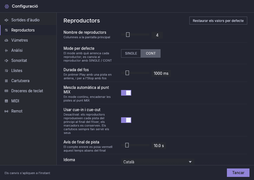Click the playlist icon next to Llistes
The width and height of the screenshot is (254, 180).
pos(6,71)
